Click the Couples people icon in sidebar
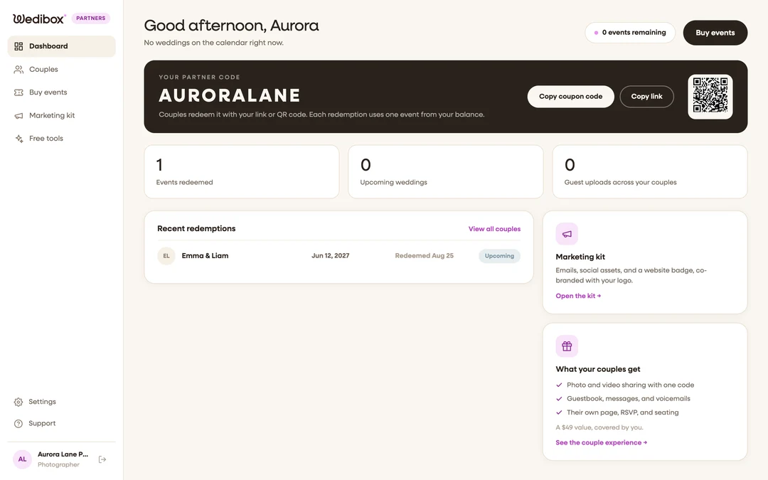768x480 pixels. 18,70
